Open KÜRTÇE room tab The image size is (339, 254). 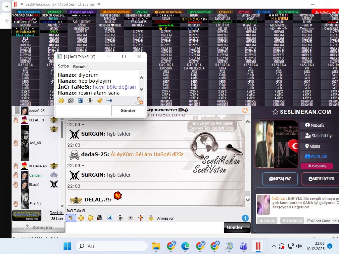tap(55, 12)
